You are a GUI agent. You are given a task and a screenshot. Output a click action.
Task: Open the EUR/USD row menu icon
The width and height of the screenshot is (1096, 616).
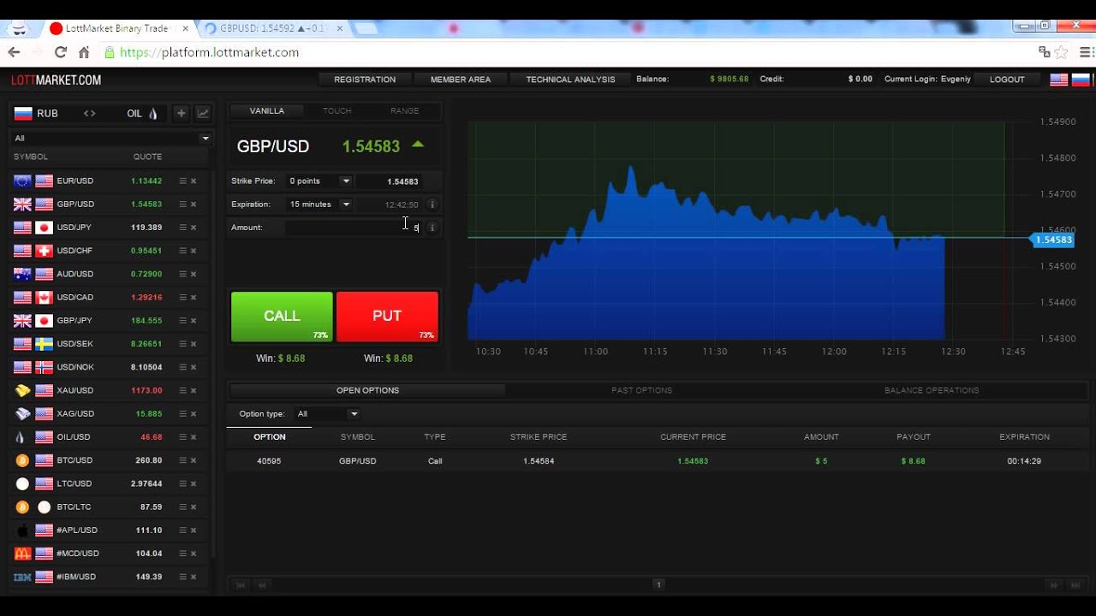(182, 181)
